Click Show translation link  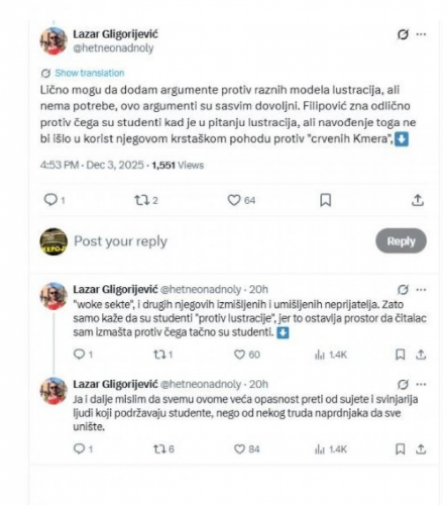[89, 73]
